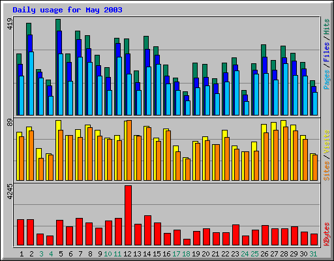Click day 13 on the x-axis
This screenshot has height=261, width=334.
pyautogui.click(x=137, y=254)
